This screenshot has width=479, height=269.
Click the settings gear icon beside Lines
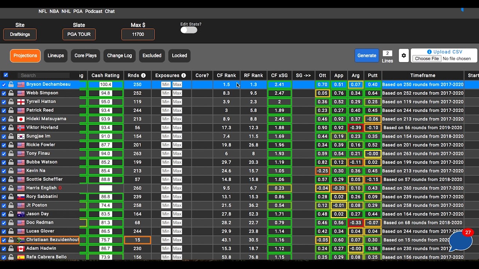point(403,56)
